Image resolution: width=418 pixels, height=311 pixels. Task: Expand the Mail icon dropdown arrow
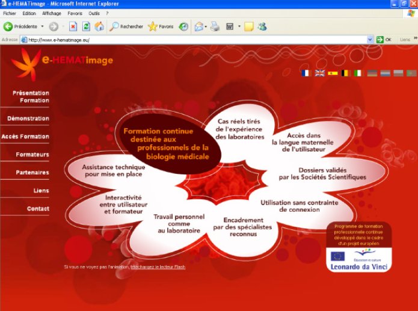pos(206,26)
